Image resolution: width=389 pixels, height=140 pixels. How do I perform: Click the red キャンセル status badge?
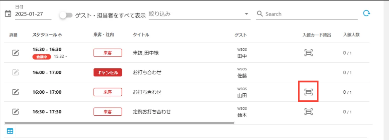click(x=108, y=72)
